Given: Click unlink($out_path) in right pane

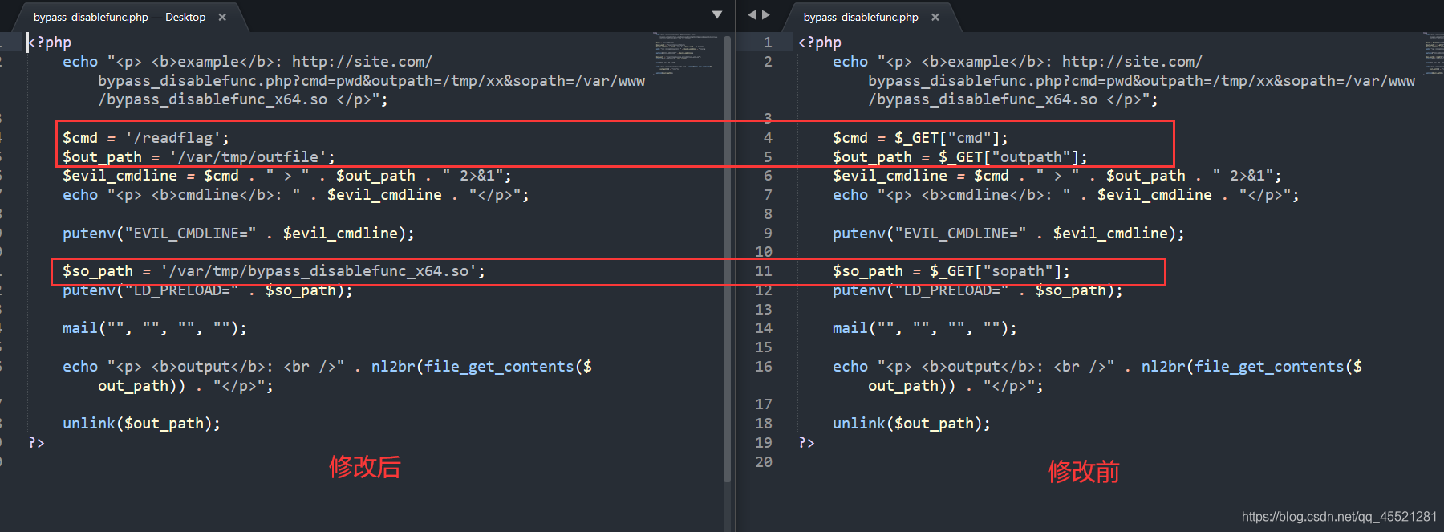Looking at the screenshot, I should [x=911, y=424].
